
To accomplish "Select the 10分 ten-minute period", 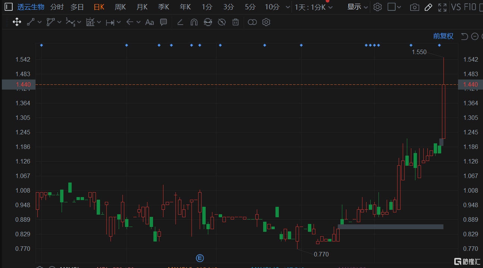I will pos(272,7).
